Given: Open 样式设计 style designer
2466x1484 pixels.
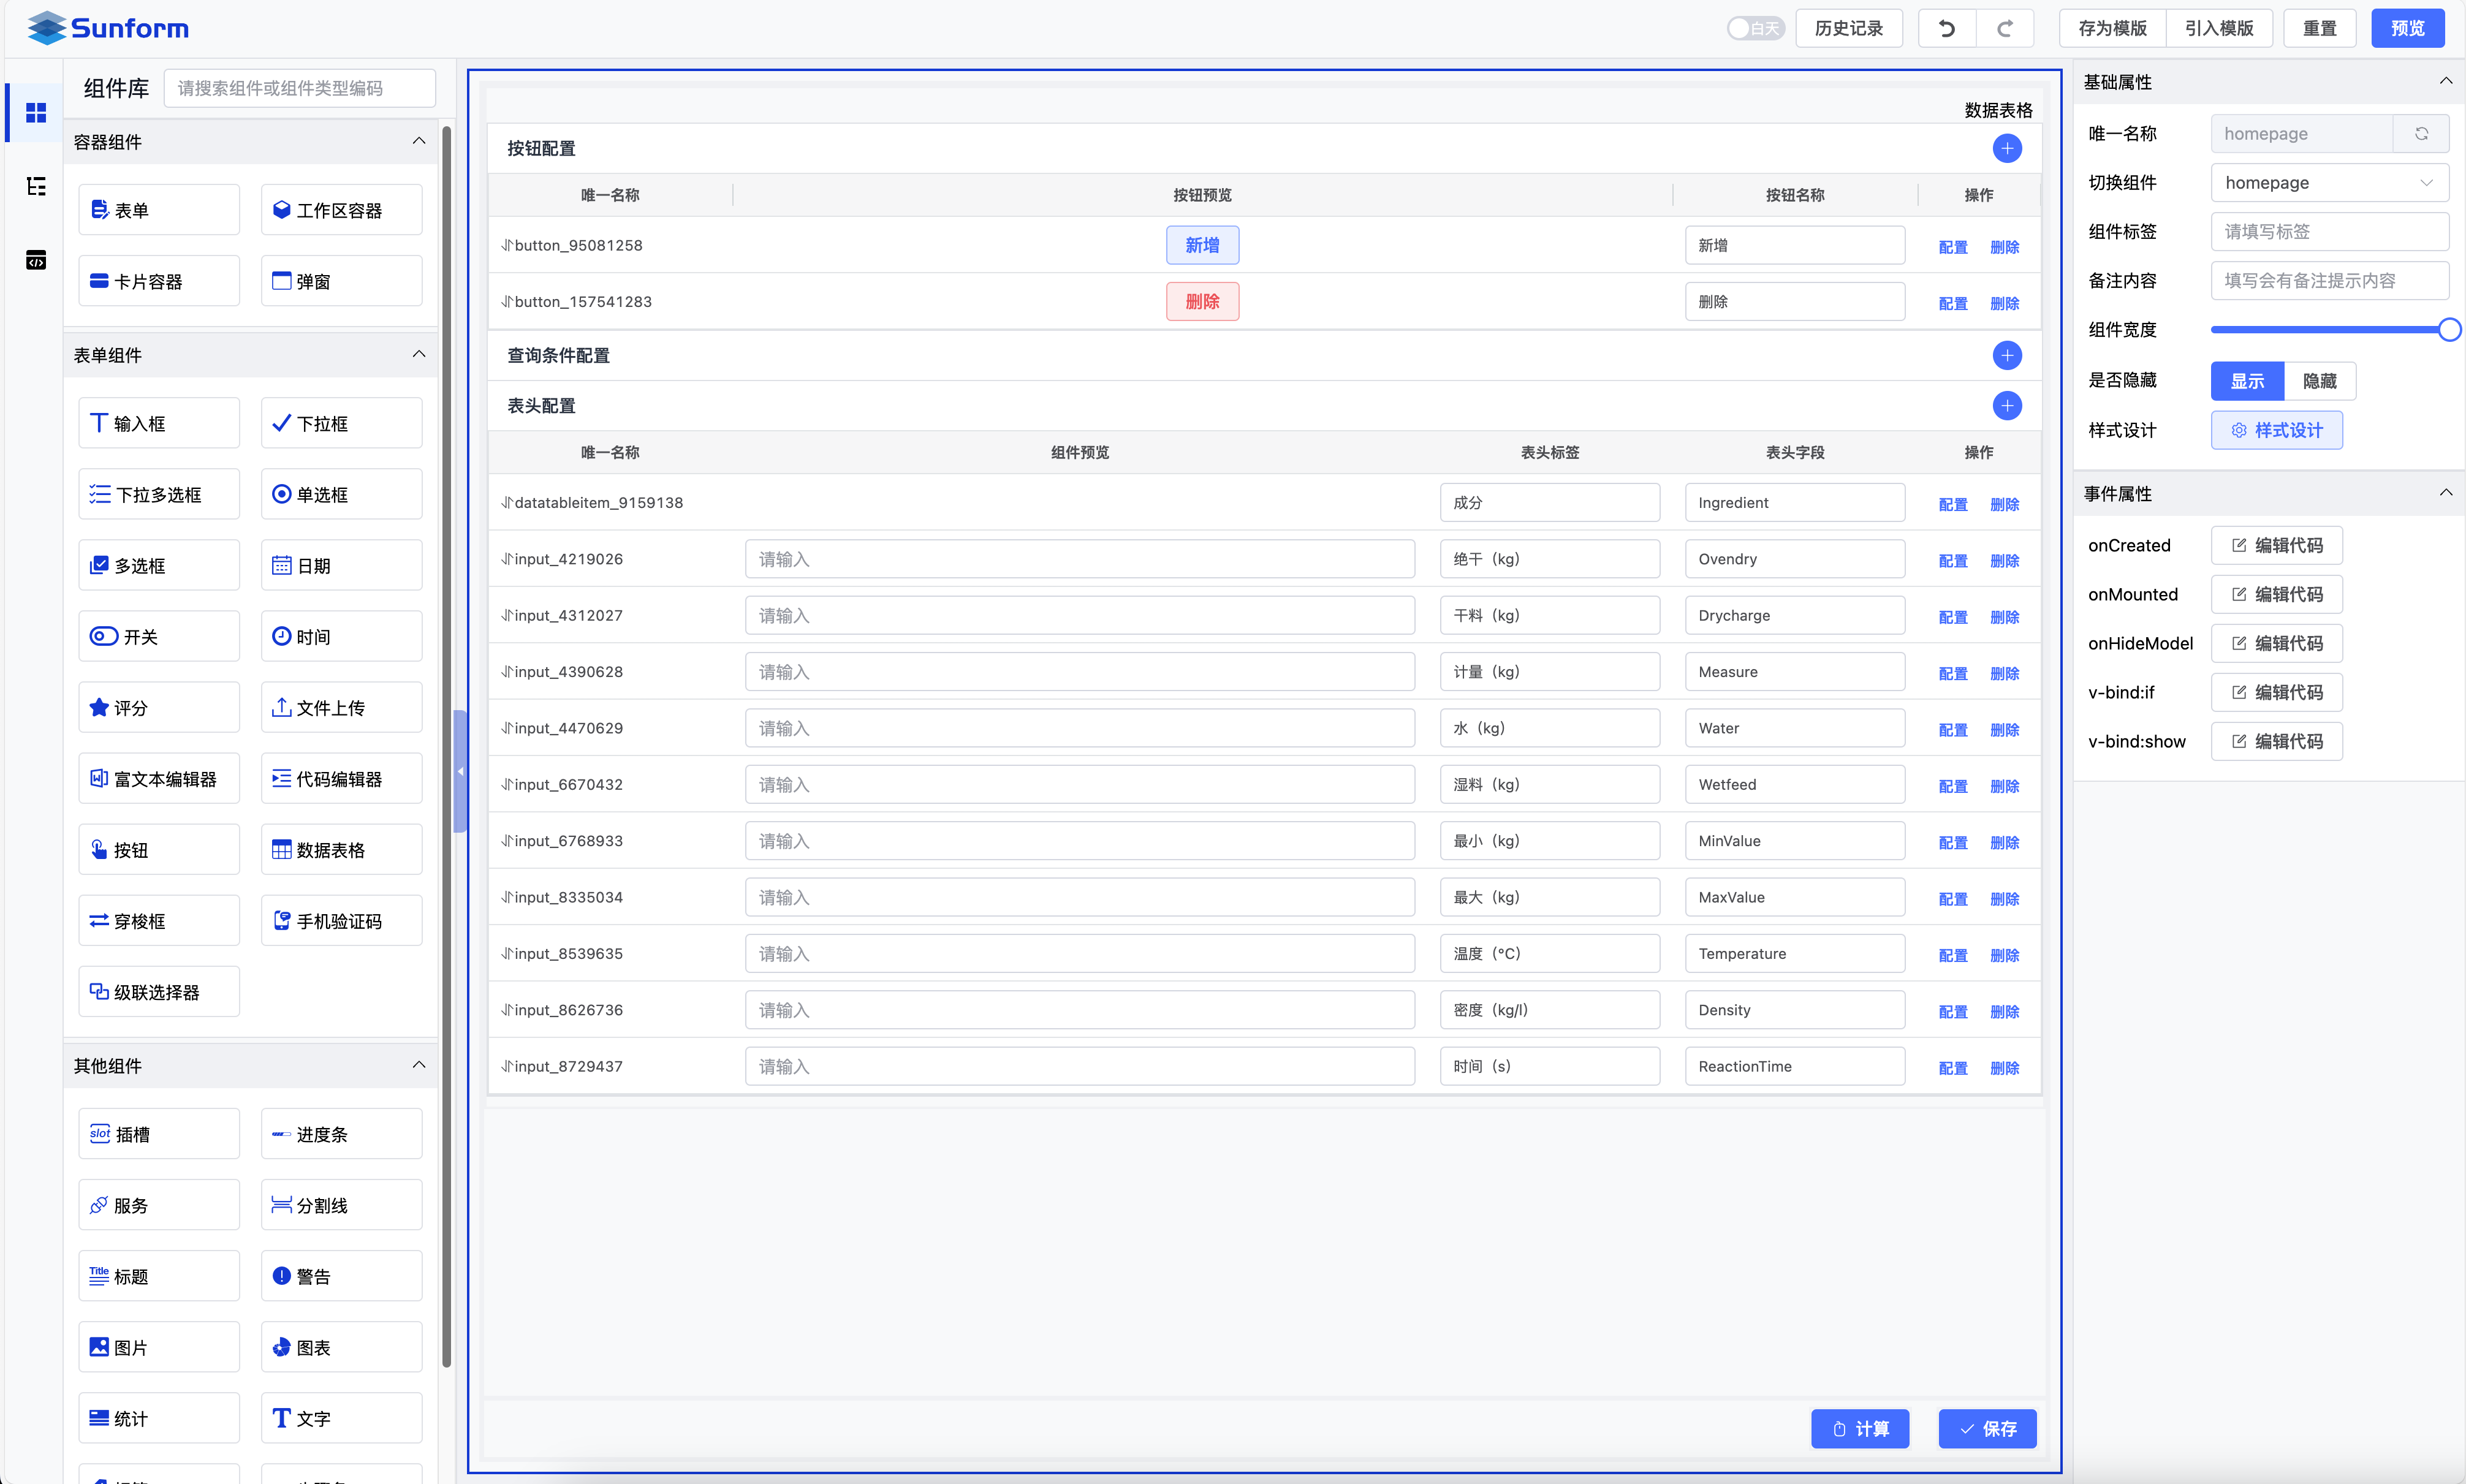Looking at the screenshot, I should pos(2276,430).
